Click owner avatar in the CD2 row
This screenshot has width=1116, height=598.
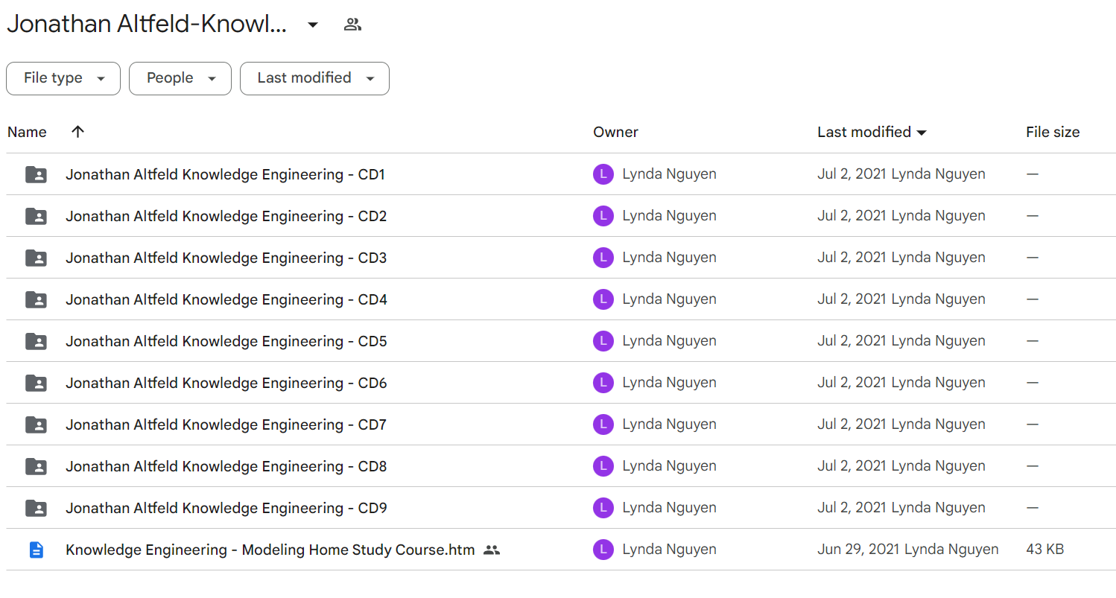(x=603, y=216)
